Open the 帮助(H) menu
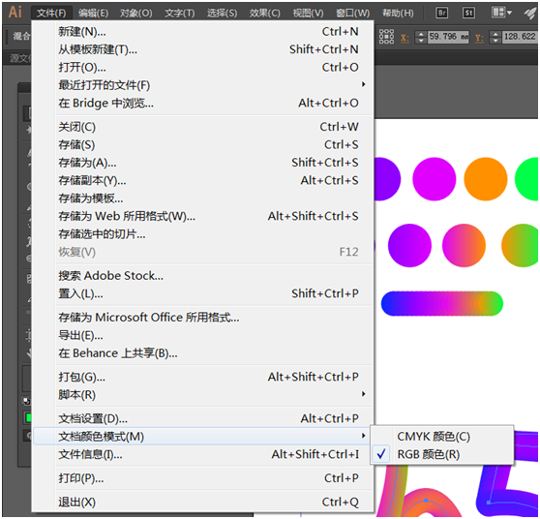Viewport: 540px width, 519px height. click(x=398, y=14)
